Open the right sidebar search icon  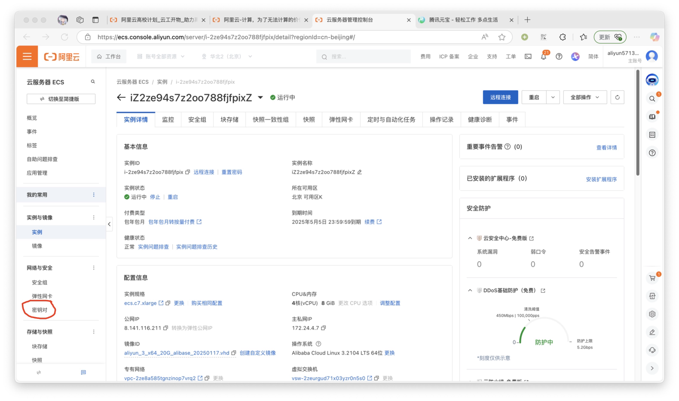(652, 98)
